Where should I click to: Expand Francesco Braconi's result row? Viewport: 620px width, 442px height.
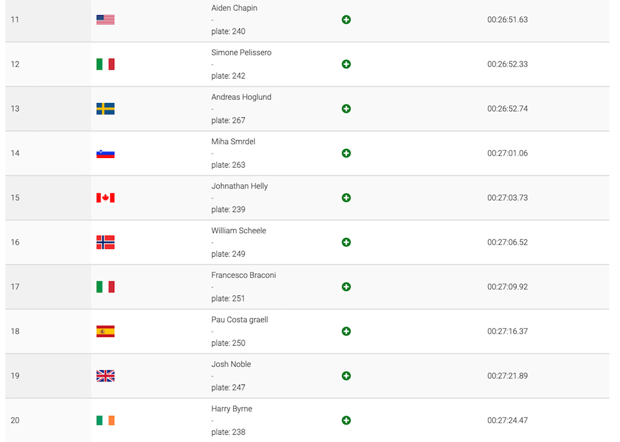click(x=346, y=286)
